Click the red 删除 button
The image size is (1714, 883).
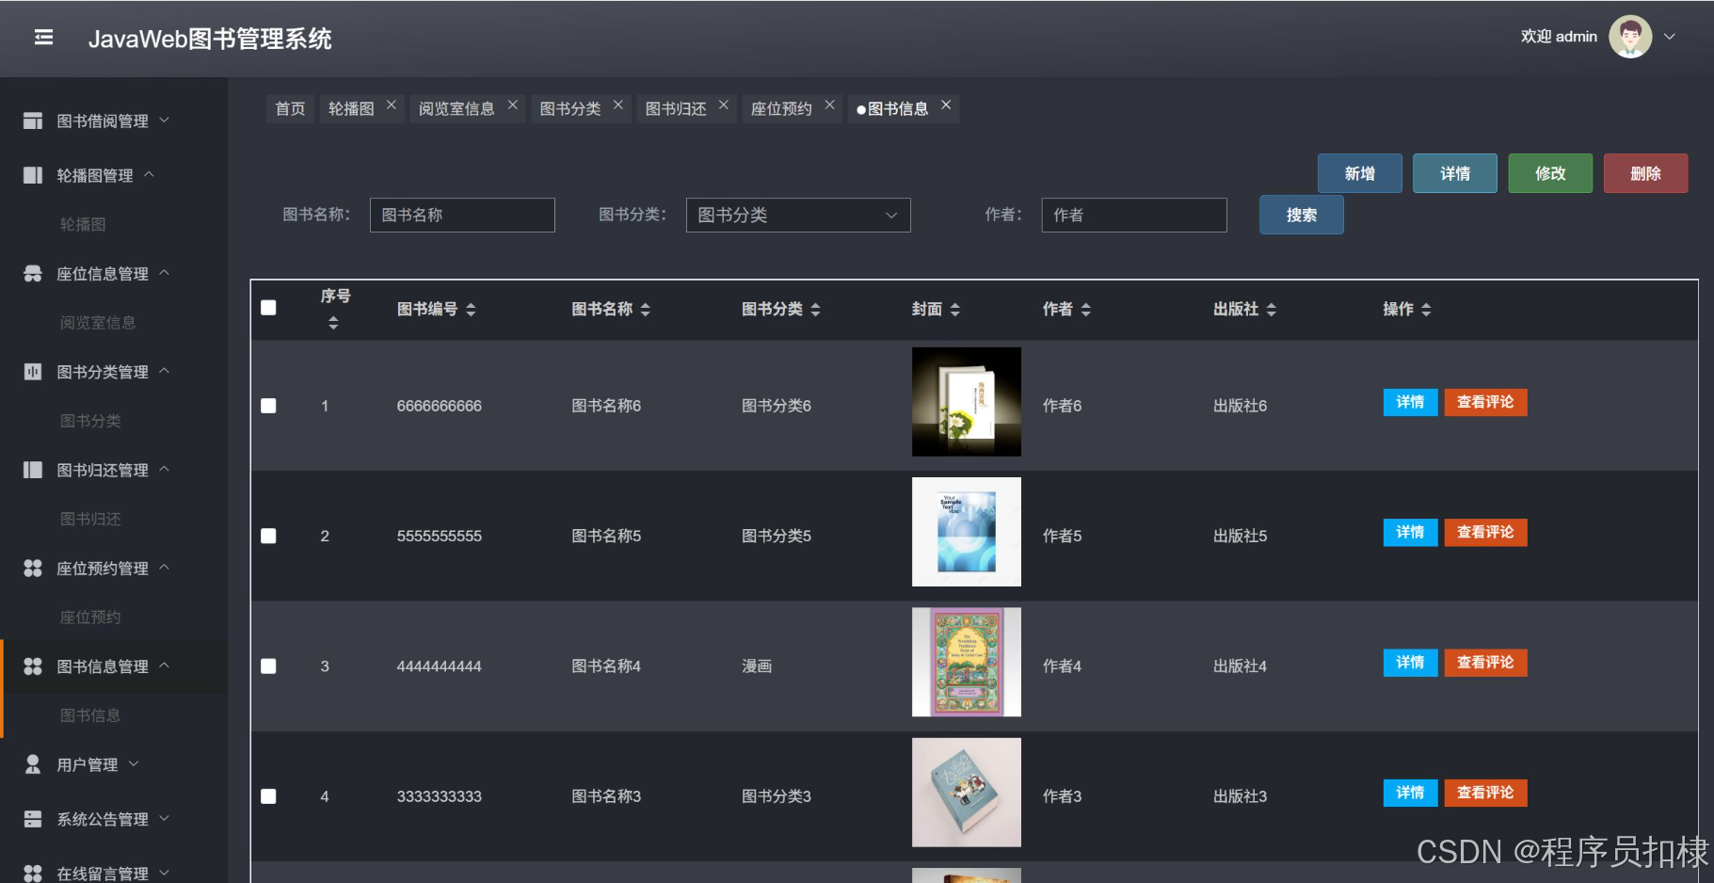click(1645, 173)
